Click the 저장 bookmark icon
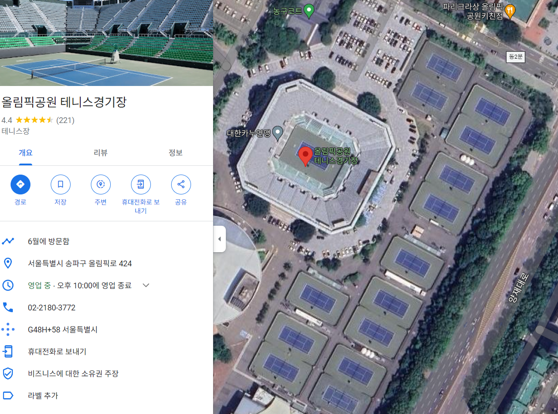This screenshot has width=558, height=414. click(60, 184)
